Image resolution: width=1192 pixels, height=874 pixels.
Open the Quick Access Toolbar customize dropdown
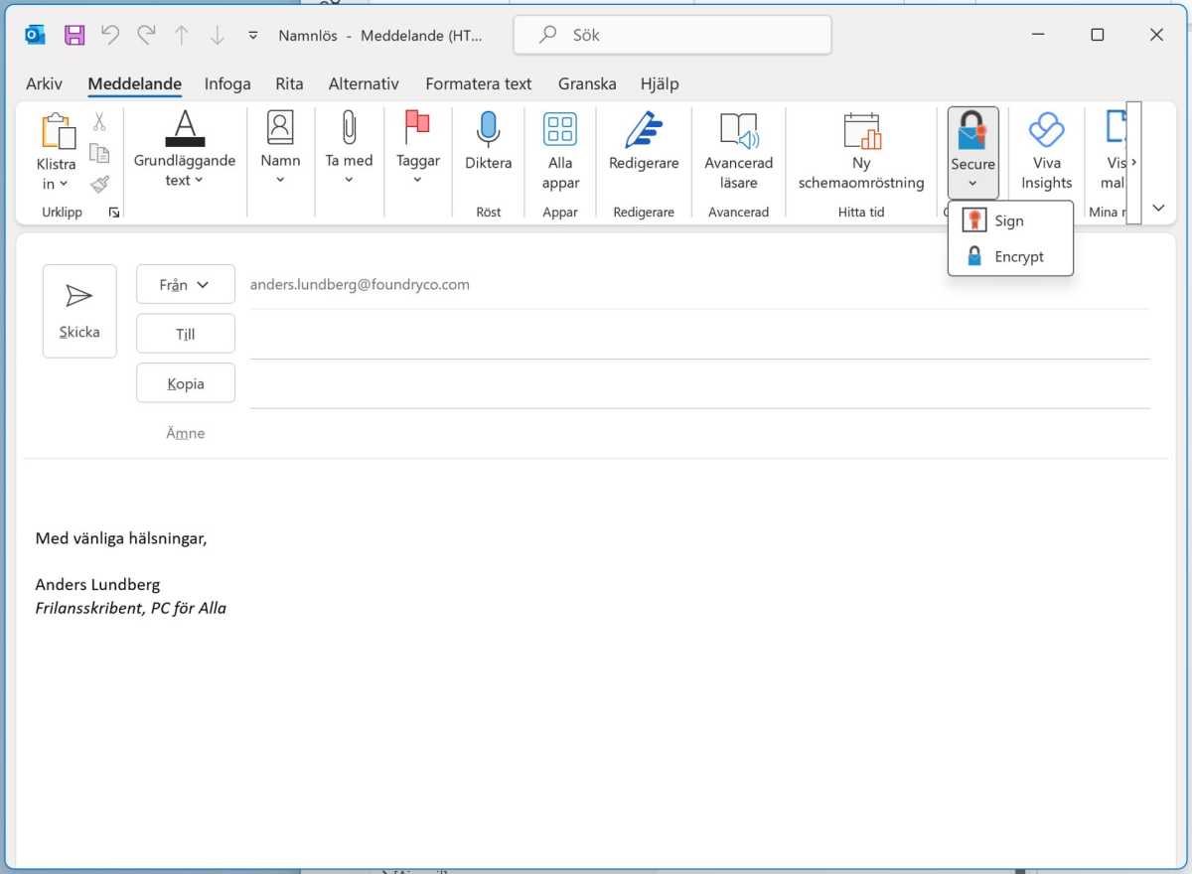253,35
